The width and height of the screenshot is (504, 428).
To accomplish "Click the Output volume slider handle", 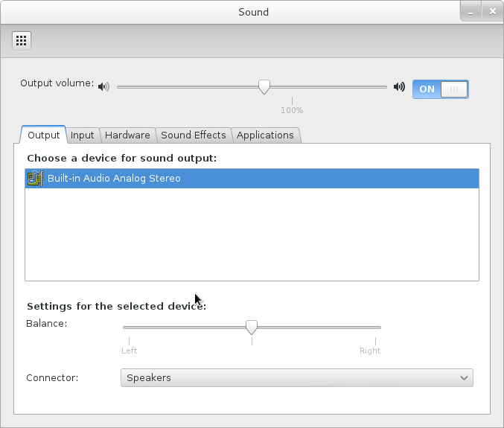I will (264, 87).
